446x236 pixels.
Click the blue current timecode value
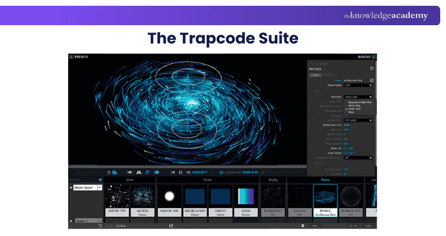point(200,173)
